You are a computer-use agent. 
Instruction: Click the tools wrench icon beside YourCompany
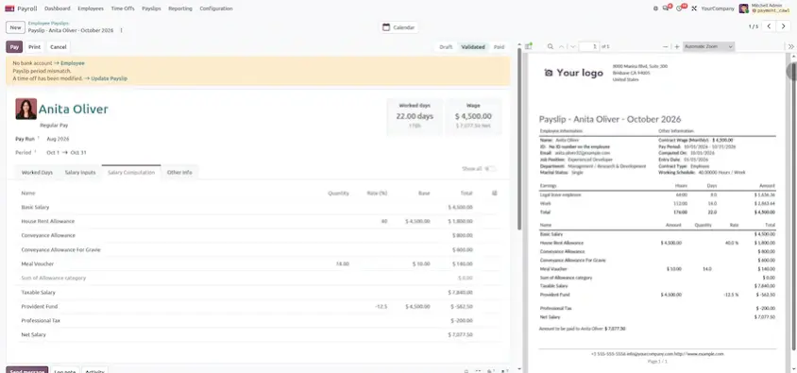tap(694, 8)
